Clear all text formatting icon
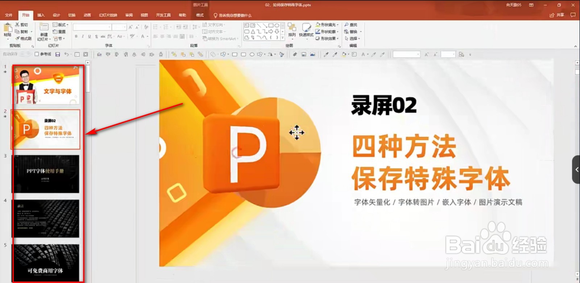The height and width of the screenshot is (283, 580). [146, 27]
